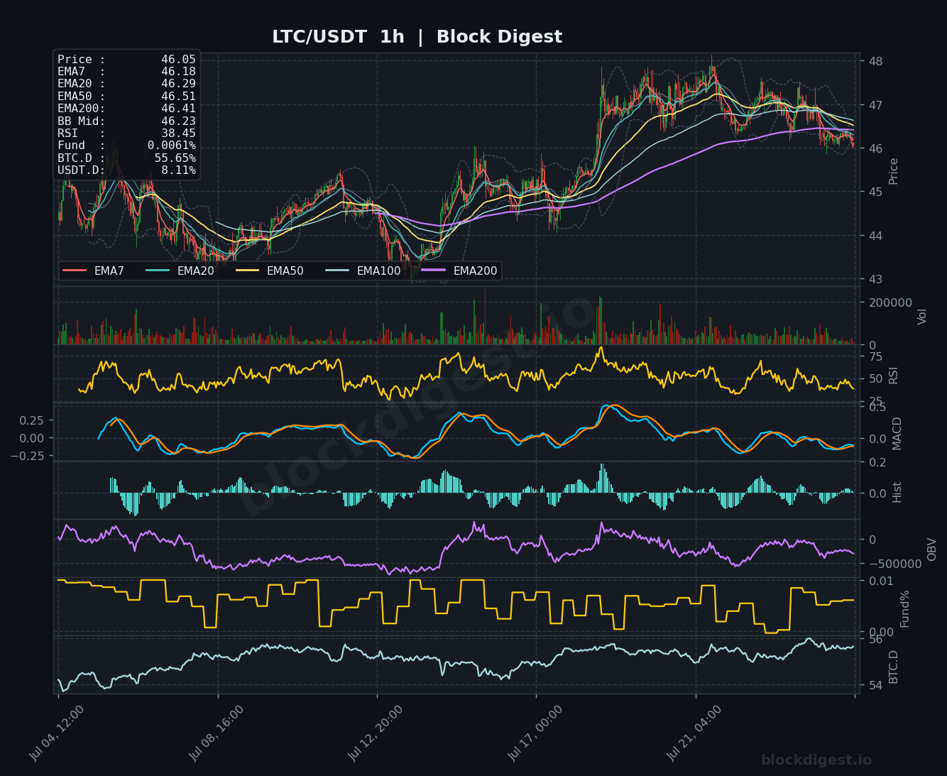The image size is (947, 776).
Task: Click the MACD axis label
Action: pos(897,433)
